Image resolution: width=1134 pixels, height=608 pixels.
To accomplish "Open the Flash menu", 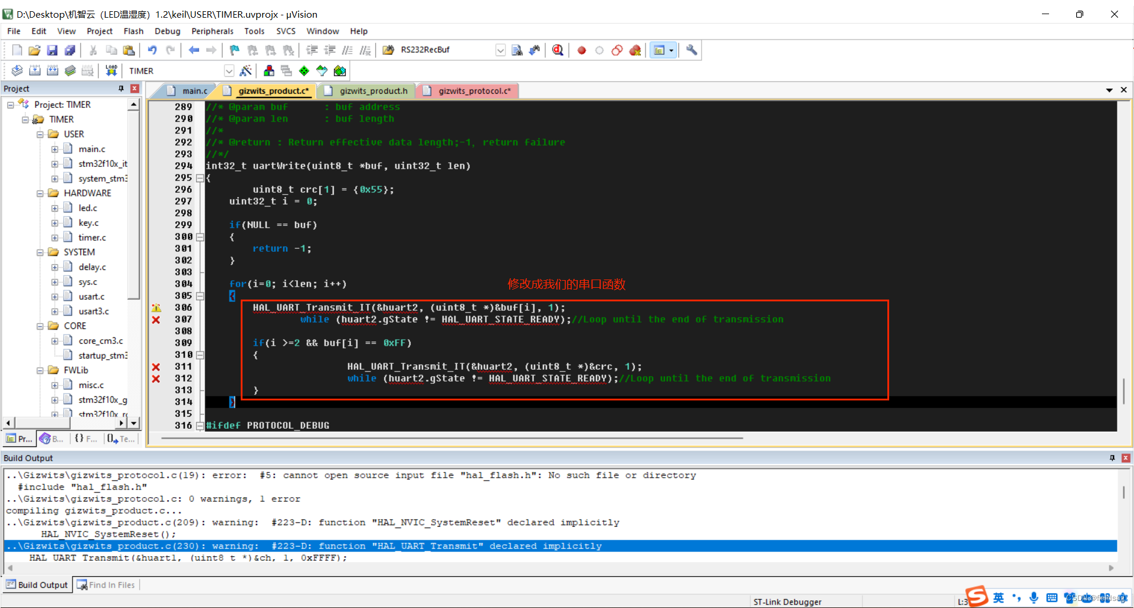I will [133, 31].
